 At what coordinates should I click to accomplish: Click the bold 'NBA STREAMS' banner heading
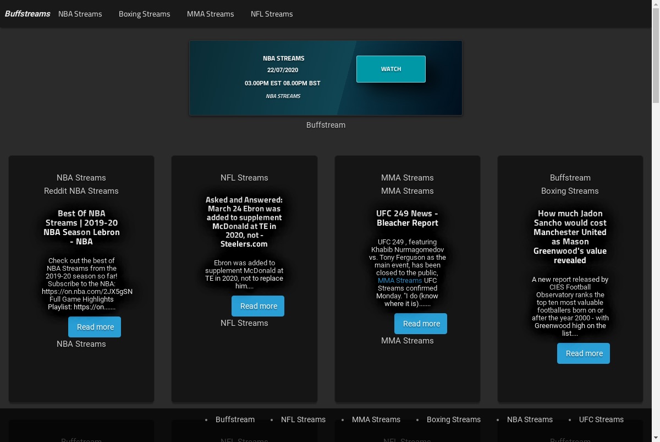(x=284, y=58)
